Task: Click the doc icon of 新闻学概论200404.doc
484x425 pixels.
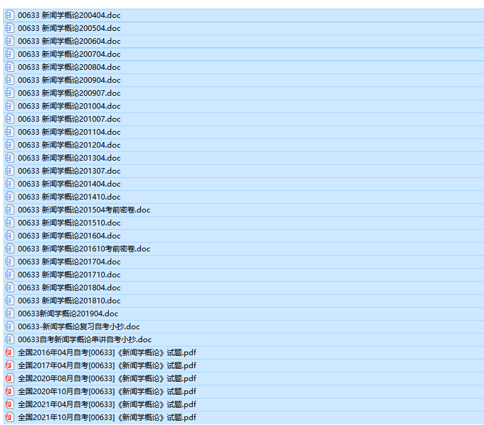Action: coord(9,15)
